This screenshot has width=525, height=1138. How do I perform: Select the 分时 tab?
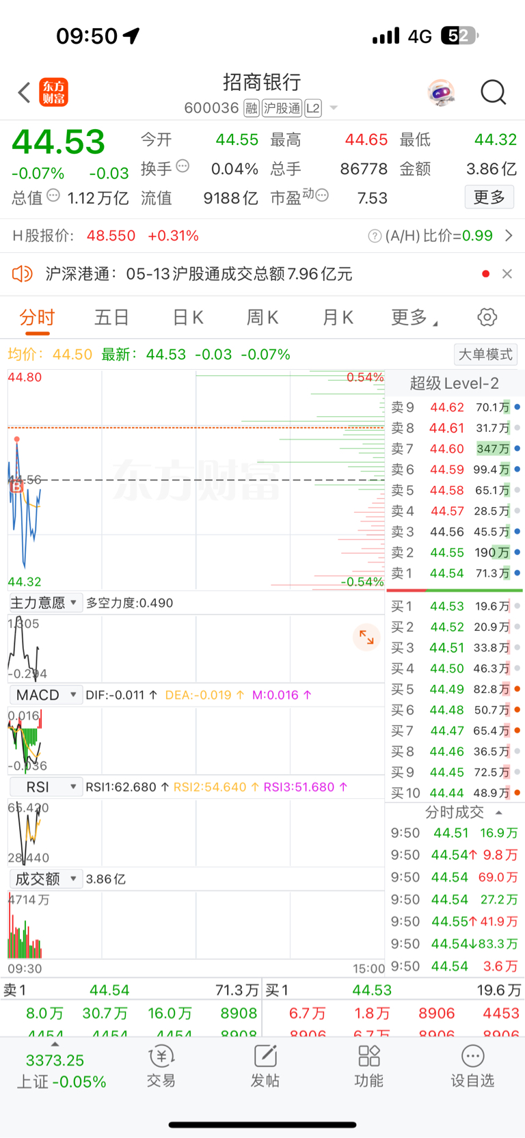37,317
